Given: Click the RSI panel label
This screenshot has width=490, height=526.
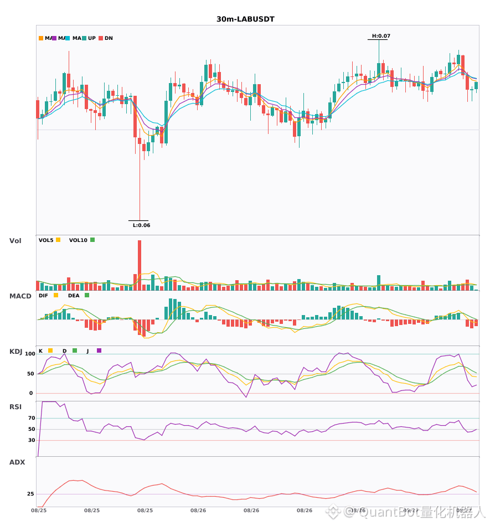Looking at the screenshot, I should click(16, 407).
